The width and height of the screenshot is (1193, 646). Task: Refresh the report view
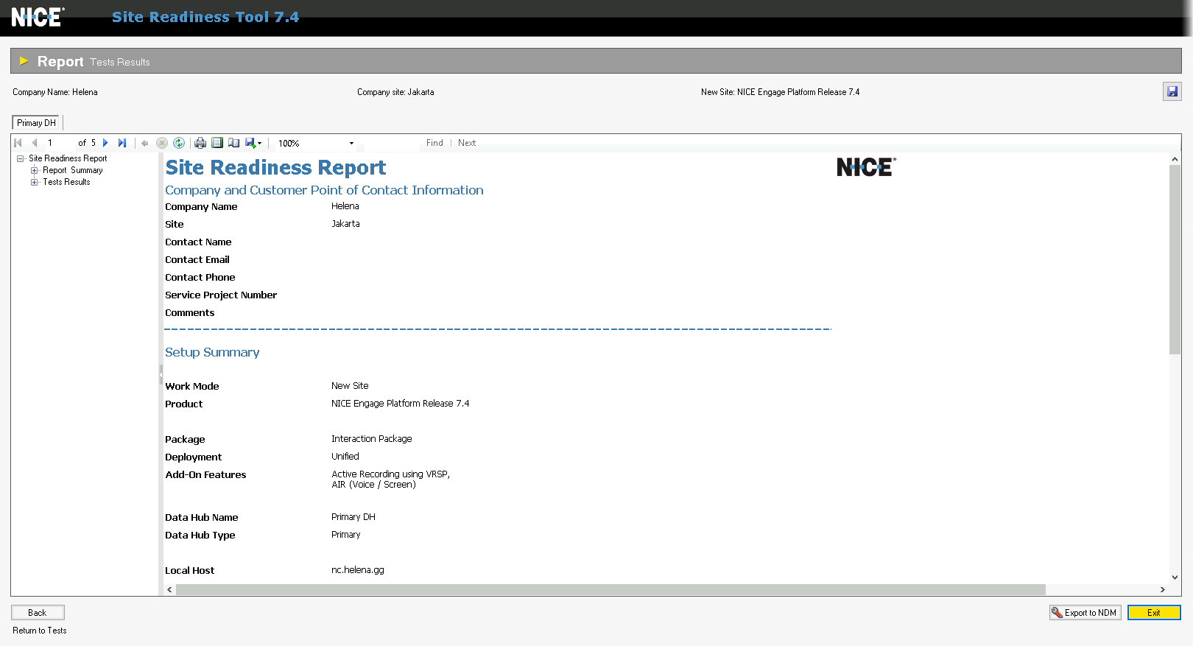click(179, 143)
